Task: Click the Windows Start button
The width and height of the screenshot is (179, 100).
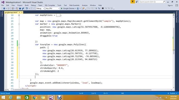Action: [3, 97]
